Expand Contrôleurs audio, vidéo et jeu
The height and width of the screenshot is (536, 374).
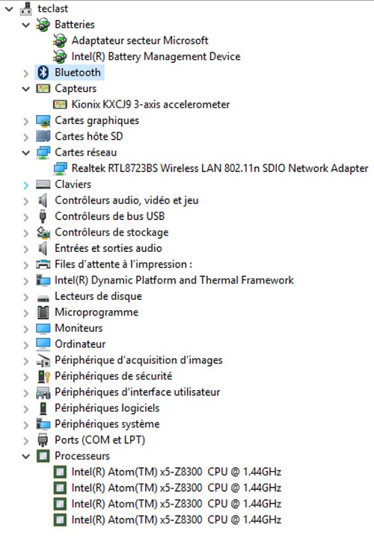pos(26,201)
